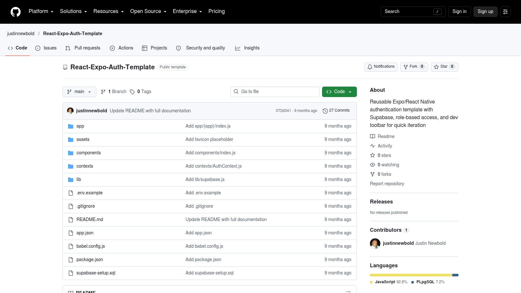
Task: Click the commit history clock icon
Action: [x=325, y=111]
